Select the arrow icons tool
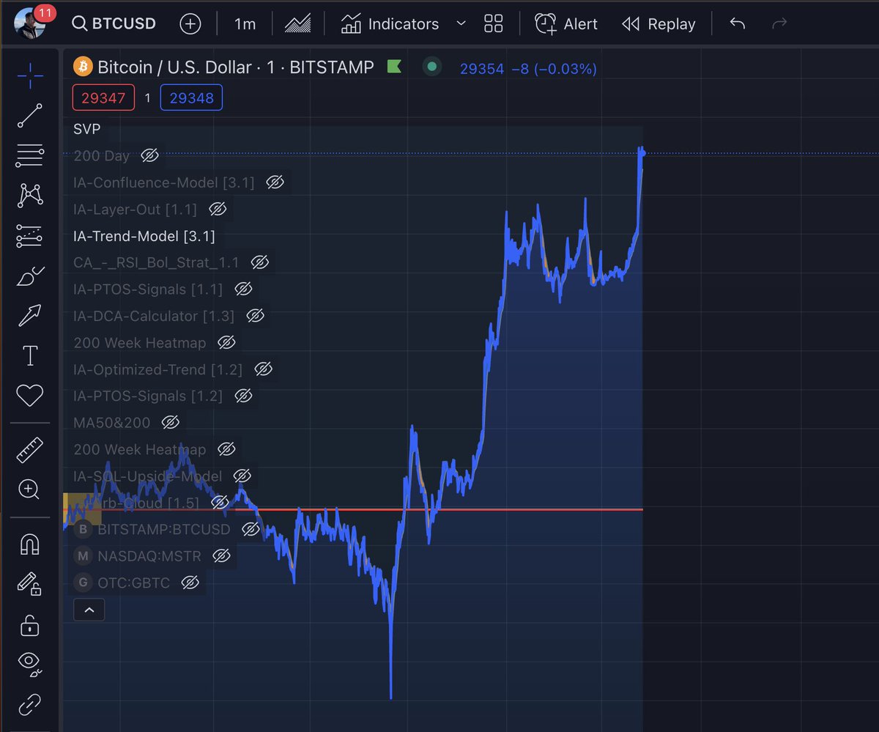Viewport: 879px width, 732px height. [29, 317]
